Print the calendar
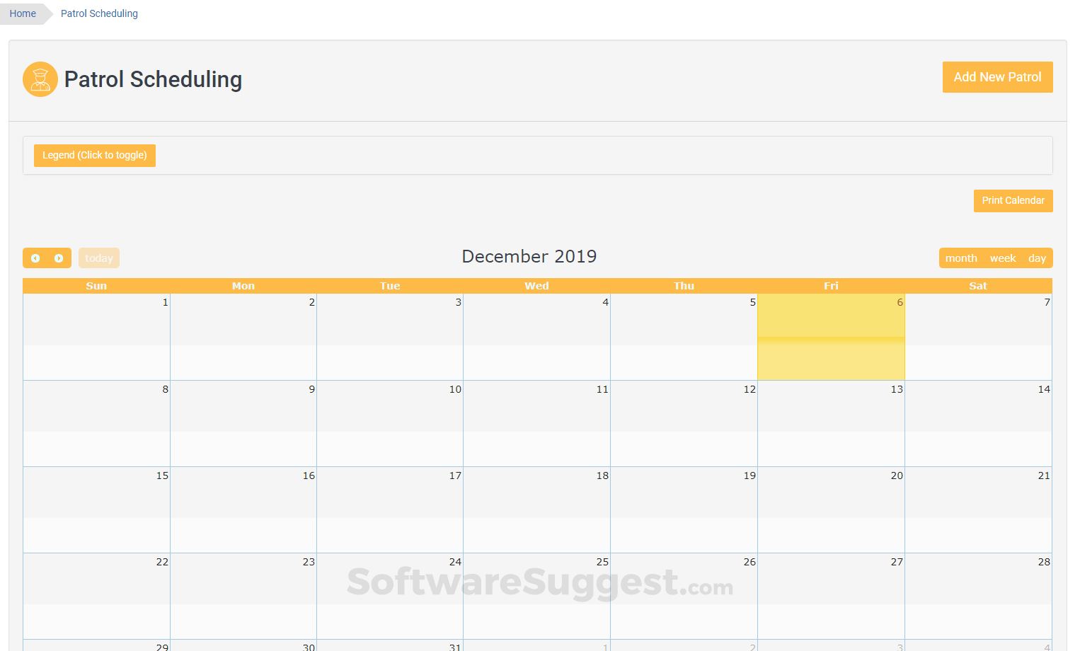This screenshot has width=1080, height=651. click(1013, 201)
